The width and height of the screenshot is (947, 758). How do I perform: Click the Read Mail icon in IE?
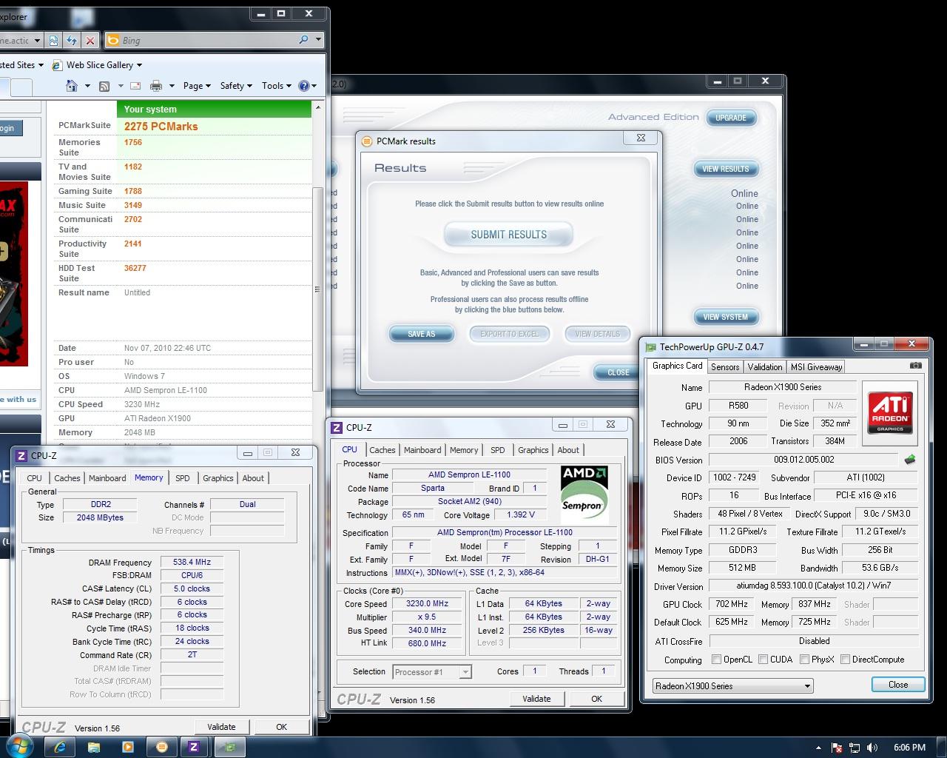click(x=135, y=86)
